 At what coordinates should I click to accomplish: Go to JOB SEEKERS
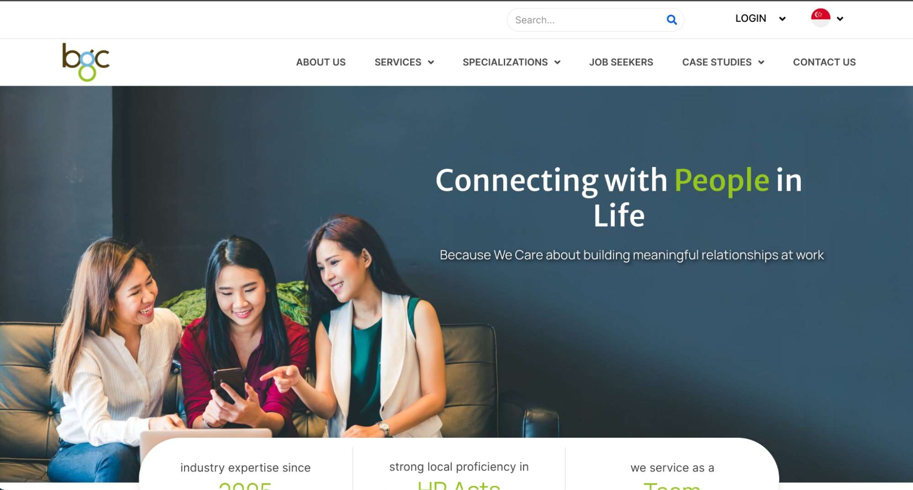(621, 62)
